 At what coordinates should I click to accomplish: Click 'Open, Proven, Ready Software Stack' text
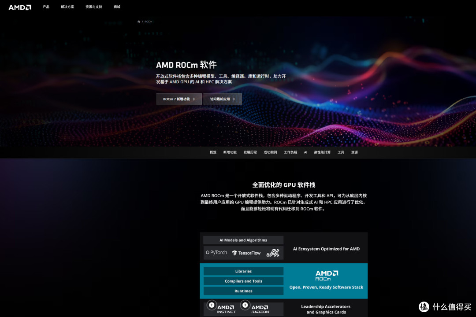click(x=326, y=287)
